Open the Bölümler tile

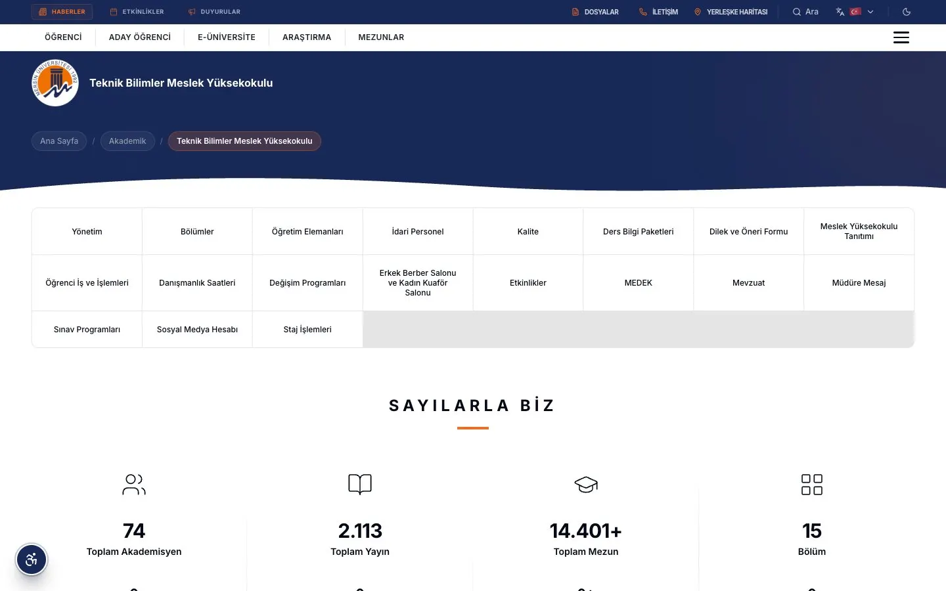coord(197,232)
